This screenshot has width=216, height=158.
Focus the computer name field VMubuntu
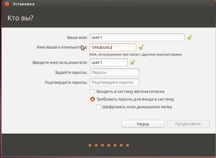(x=113, y=47)
